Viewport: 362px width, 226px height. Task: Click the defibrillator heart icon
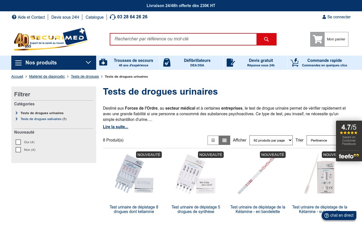coord(167,62)
